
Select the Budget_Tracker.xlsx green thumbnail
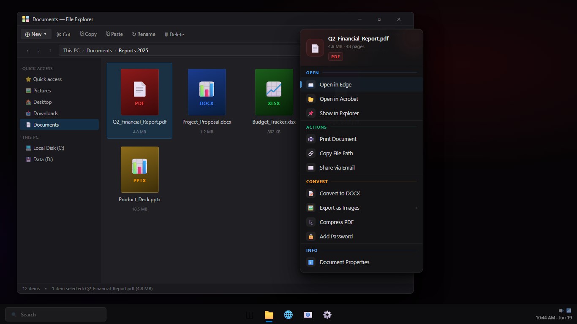point(274,92)
